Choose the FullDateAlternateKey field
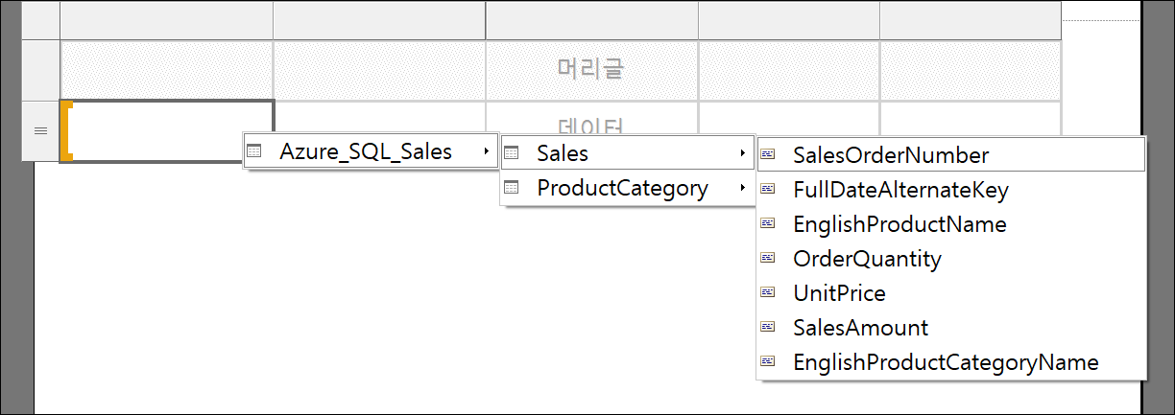 coord(950,190)
